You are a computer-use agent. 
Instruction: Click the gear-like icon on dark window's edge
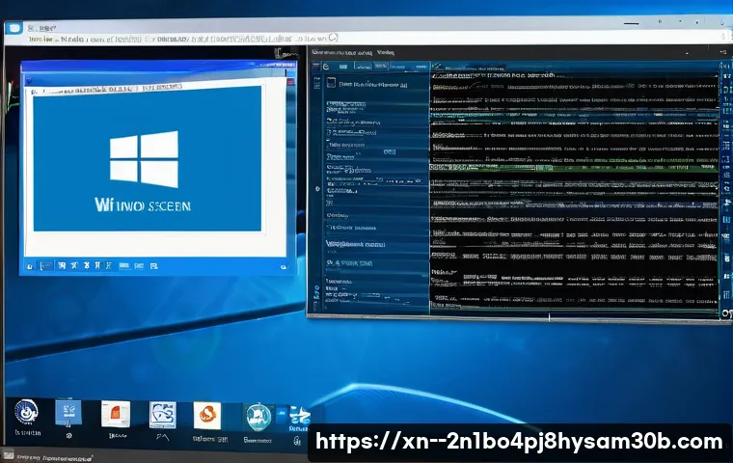coord(318,188)
